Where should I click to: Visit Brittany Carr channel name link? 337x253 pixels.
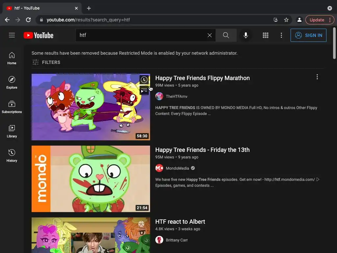(177, 240)
